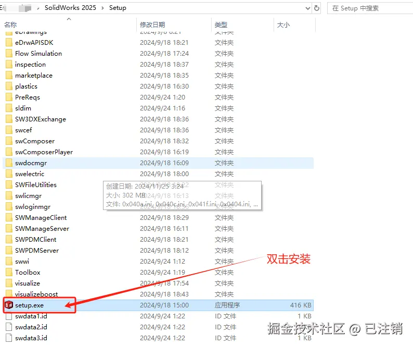Image resolution: width=413 pixels, height=346 pixels.
Task: Select the visualize folder icon
Action: point(9,283)
